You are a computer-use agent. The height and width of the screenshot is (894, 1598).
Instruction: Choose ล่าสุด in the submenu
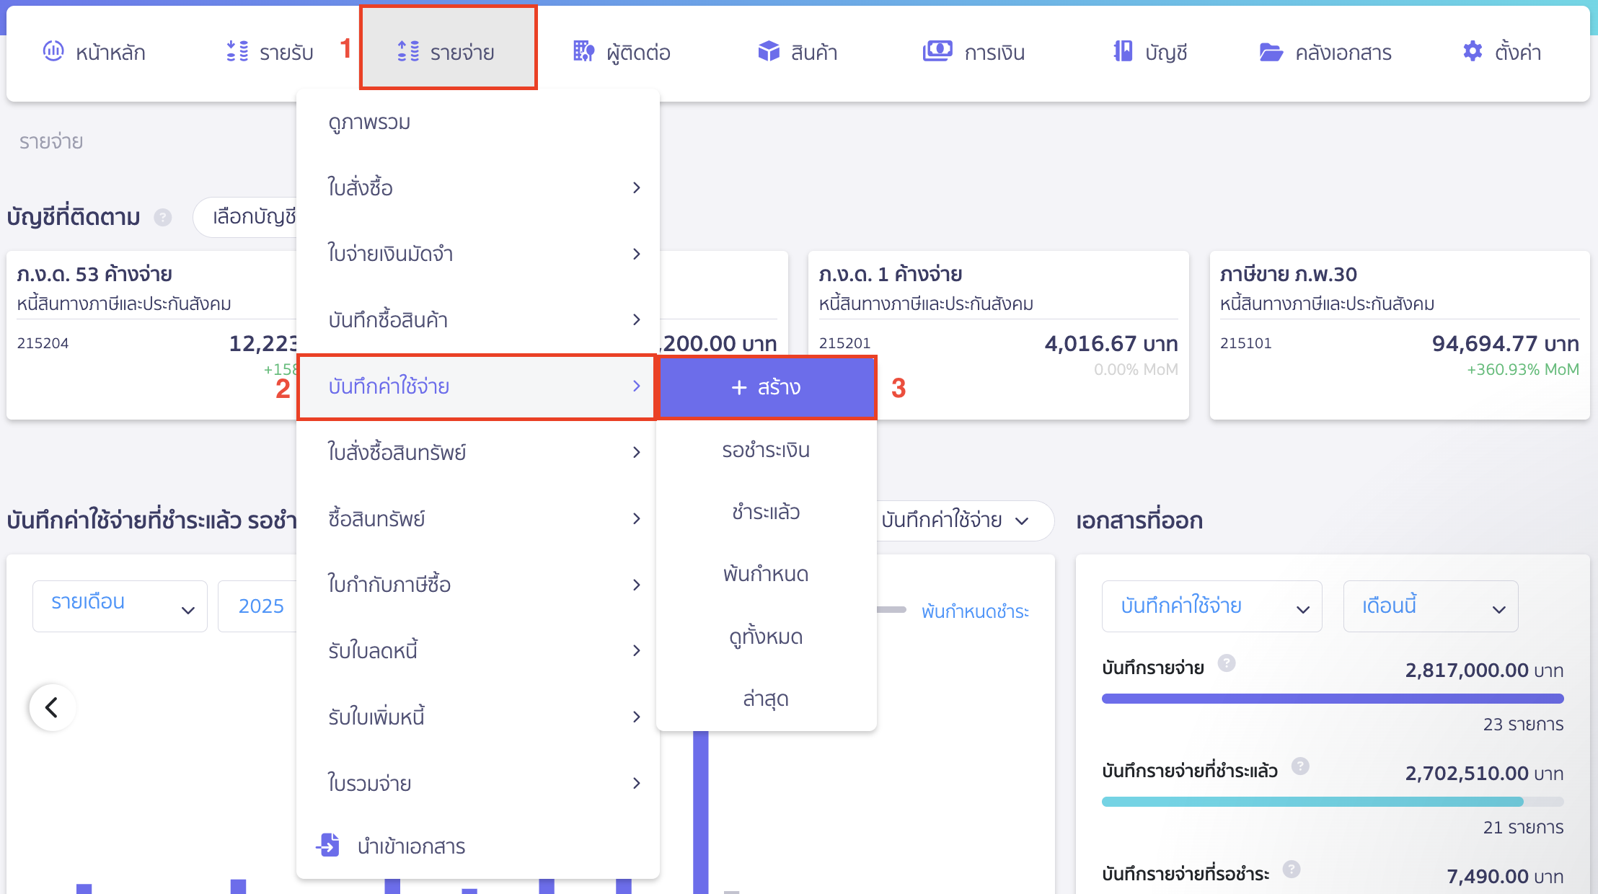[766, 699]
